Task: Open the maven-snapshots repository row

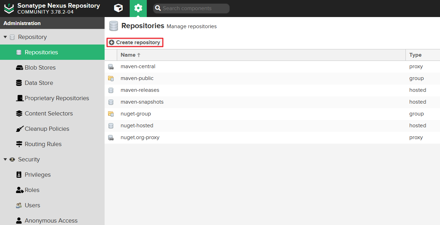Action: pyautogui.click(x=272, y=102)
